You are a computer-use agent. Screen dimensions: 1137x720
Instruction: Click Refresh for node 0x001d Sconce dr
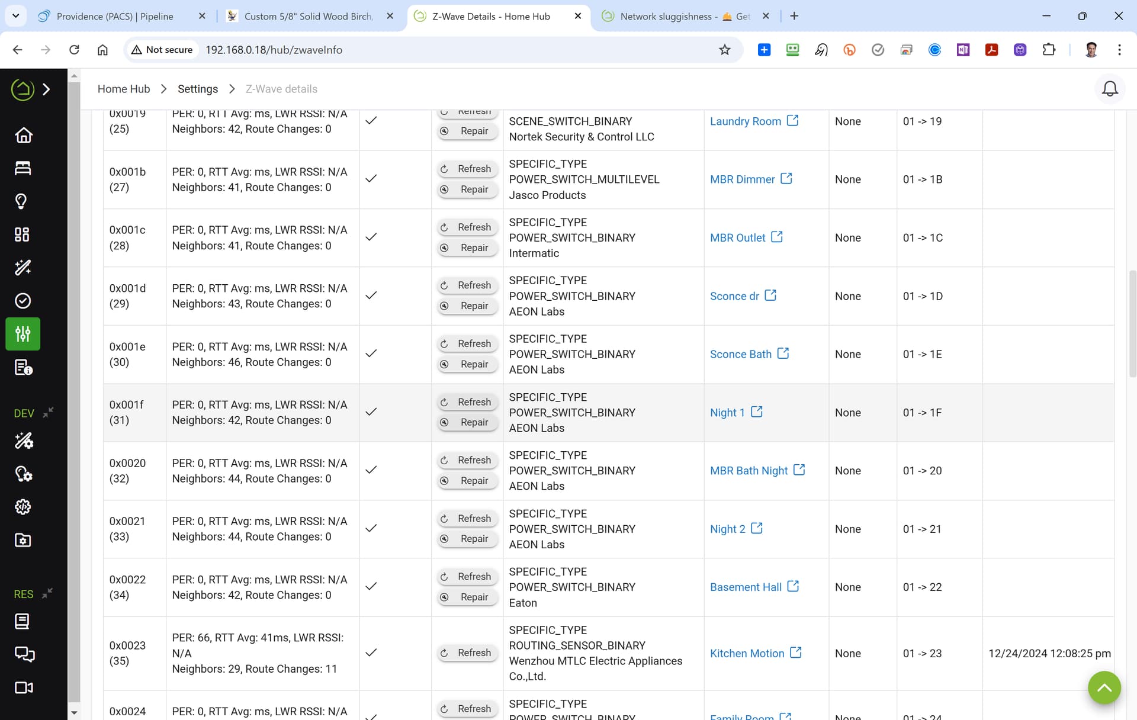tap(467, 285)
